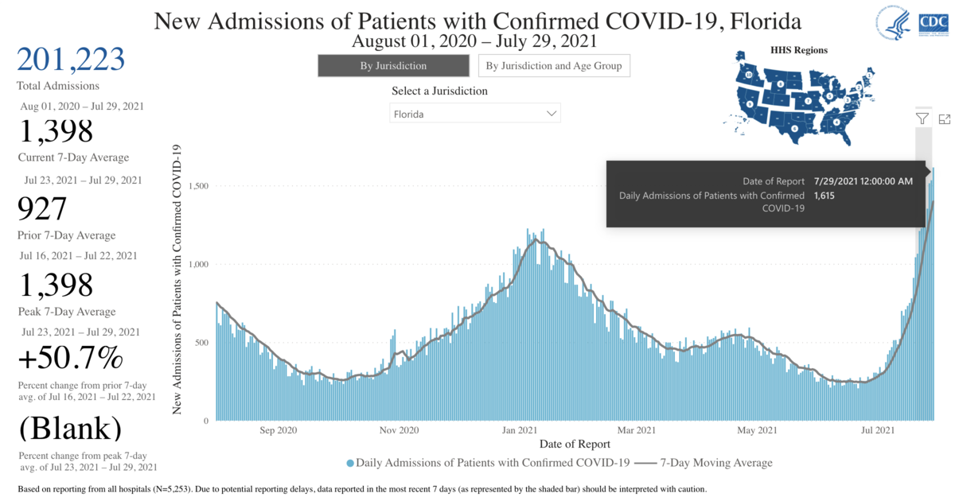Click the 201,223 total admissions figure
Screen dimensions: 955x497
pyautogui.click(x=71, y=60)
